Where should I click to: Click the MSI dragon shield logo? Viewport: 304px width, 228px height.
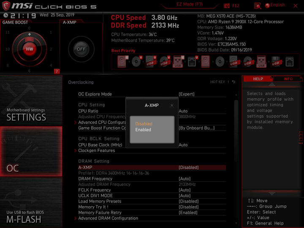tap(6, 5)
